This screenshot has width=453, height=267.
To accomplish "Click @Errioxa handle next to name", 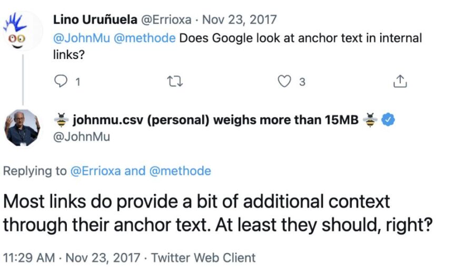I will [x=166, y=19].
